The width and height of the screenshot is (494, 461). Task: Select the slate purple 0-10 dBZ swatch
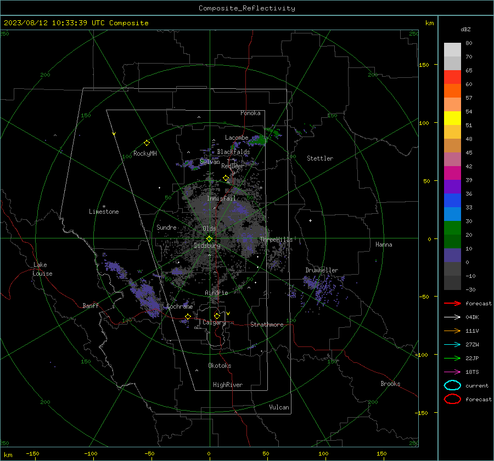452,255
